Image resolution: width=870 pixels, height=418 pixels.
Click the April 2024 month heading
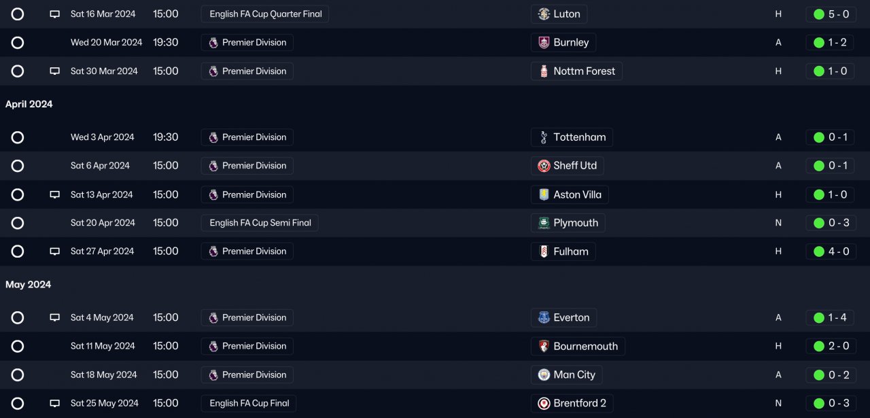pos(29,104)
